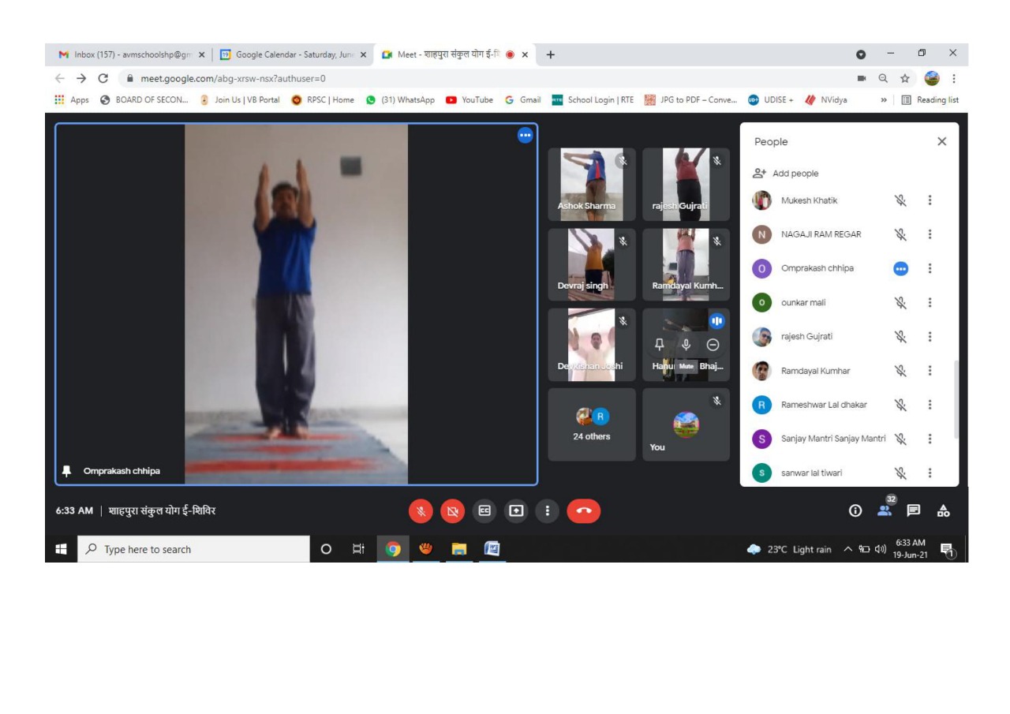Switch to the Google Calendar tab
Screen dimensions: 1010x714
[x=293, y=54]
